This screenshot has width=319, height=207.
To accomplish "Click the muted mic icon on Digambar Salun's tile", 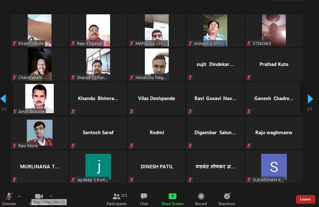I will (190, 146).
